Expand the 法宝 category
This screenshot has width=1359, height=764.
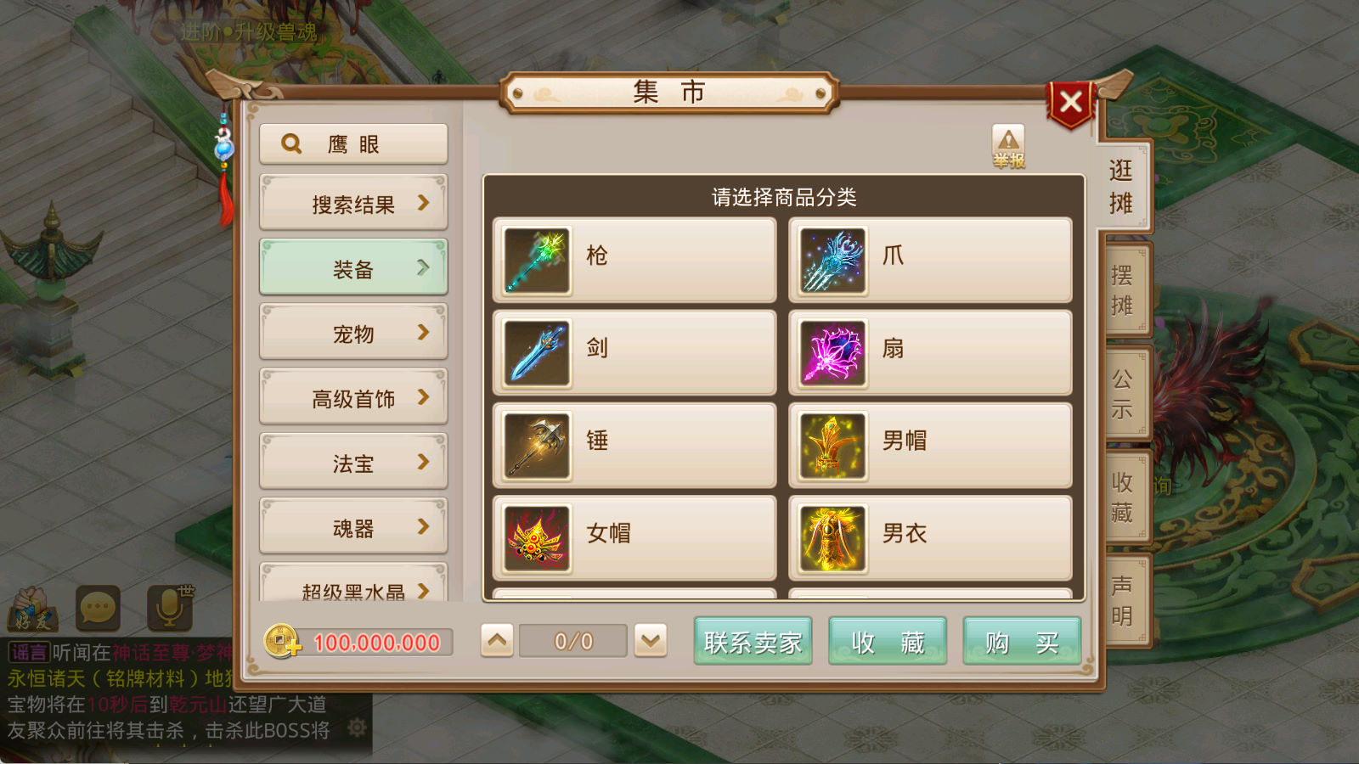point(353,463)
